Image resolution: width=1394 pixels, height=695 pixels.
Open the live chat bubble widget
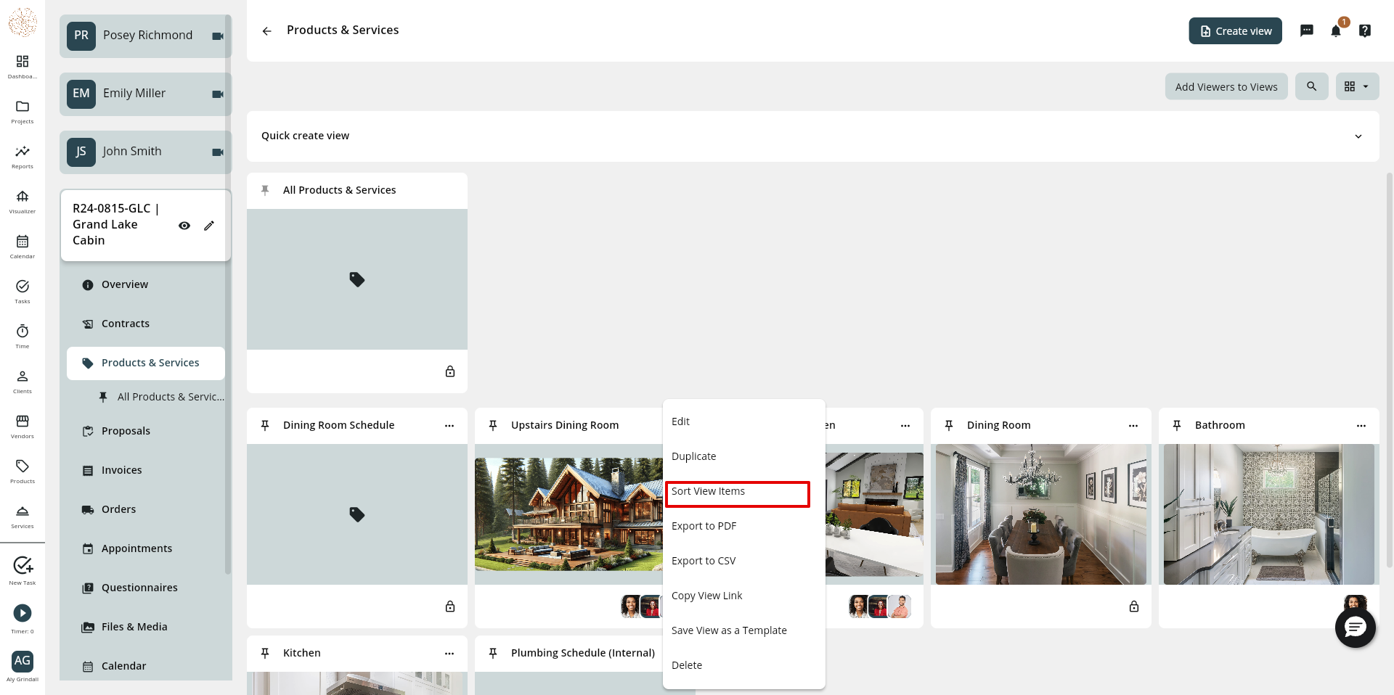tap(1356, 628)
